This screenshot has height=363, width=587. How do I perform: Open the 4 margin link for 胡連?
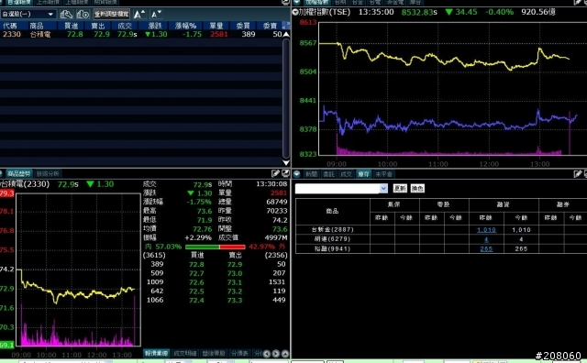pyautogui.click(x=486, y=239)
